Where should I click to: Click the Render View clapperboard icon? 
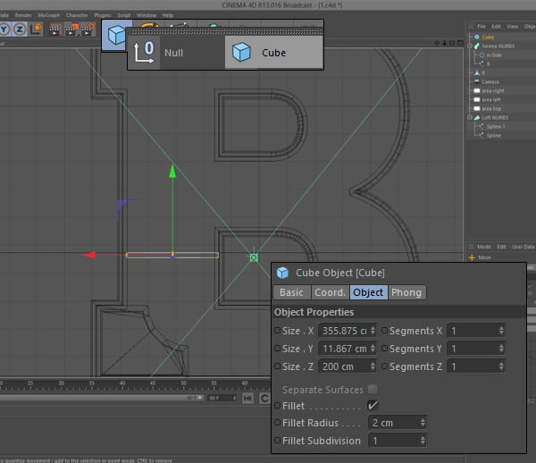54,29
